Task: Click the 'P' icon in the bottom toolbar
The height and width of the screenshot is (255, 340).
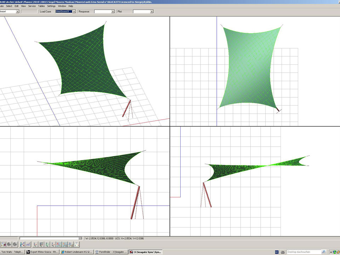Action: click(x=3, y=244)
